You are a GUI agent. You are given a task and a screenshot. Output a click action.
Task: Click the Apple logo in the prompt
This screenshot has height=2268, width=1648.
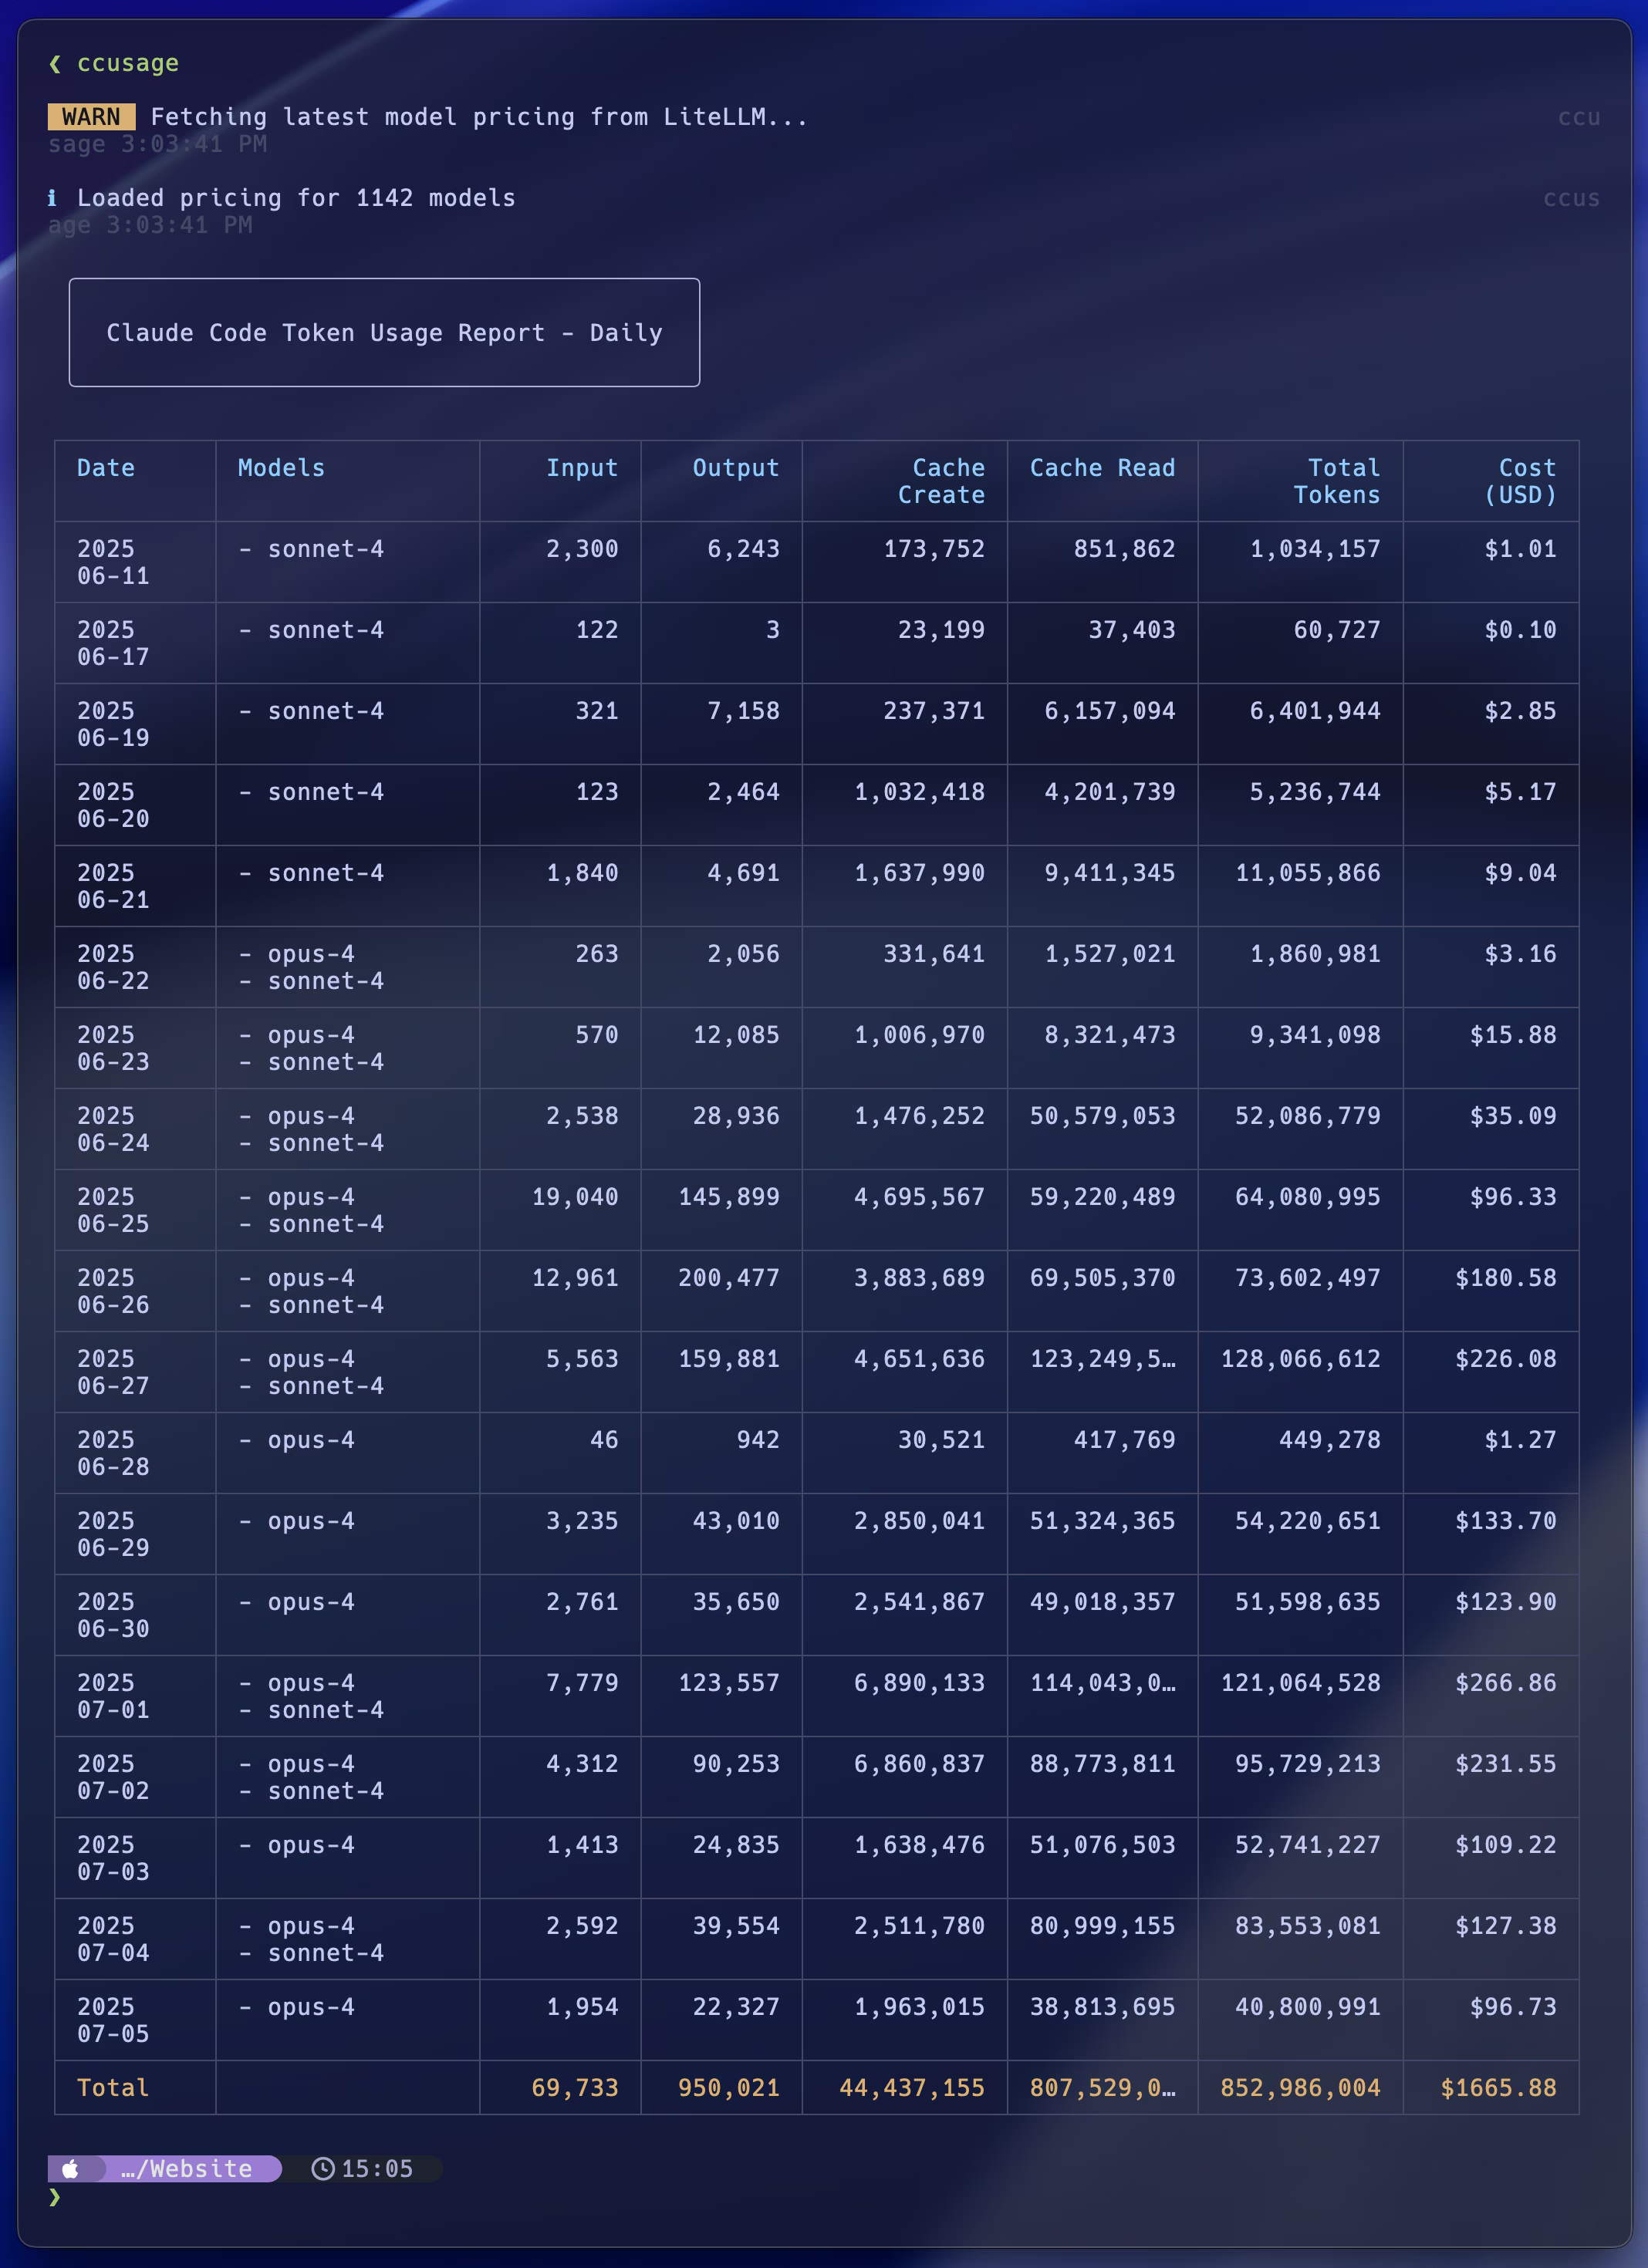pyautogui.click(x=70, y=2168)
